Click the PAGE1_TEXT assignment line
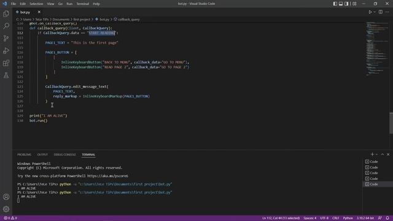The height and width of the screenshot is (221, 393). [82, 42]
